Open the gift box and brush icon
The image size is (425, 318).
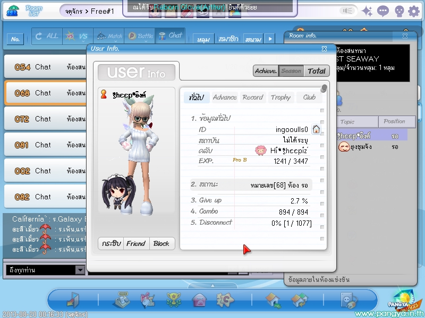[x=148, y=300]
